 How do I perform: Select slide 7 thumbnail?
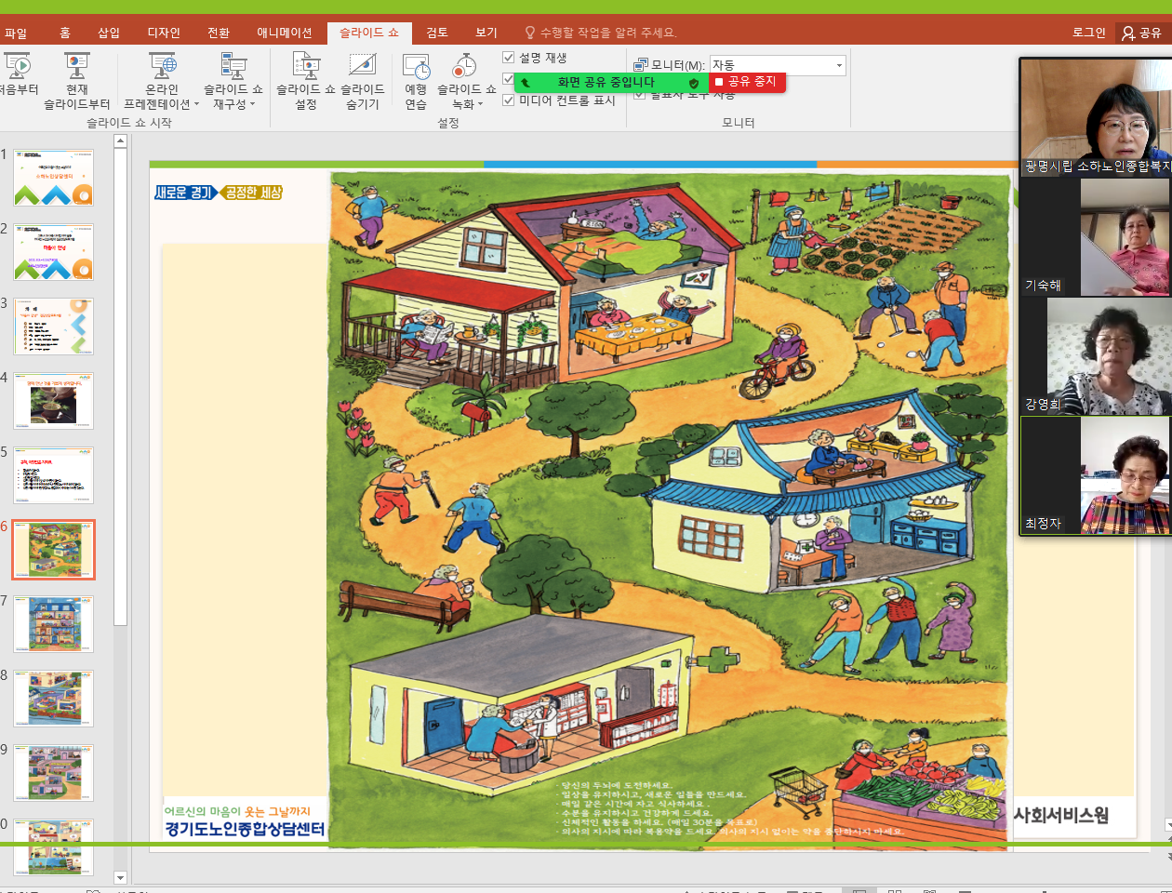click(53, 624)
